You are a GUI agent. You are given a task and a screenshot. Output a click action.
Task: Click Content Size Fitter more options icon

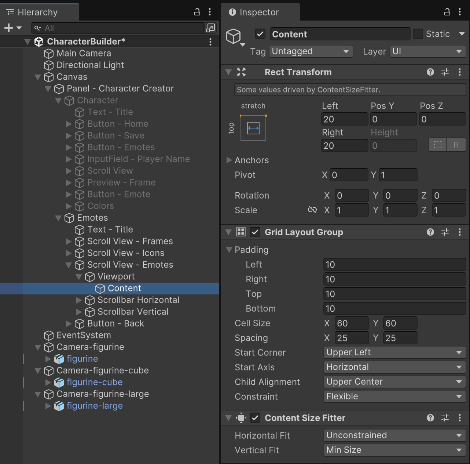460,418
